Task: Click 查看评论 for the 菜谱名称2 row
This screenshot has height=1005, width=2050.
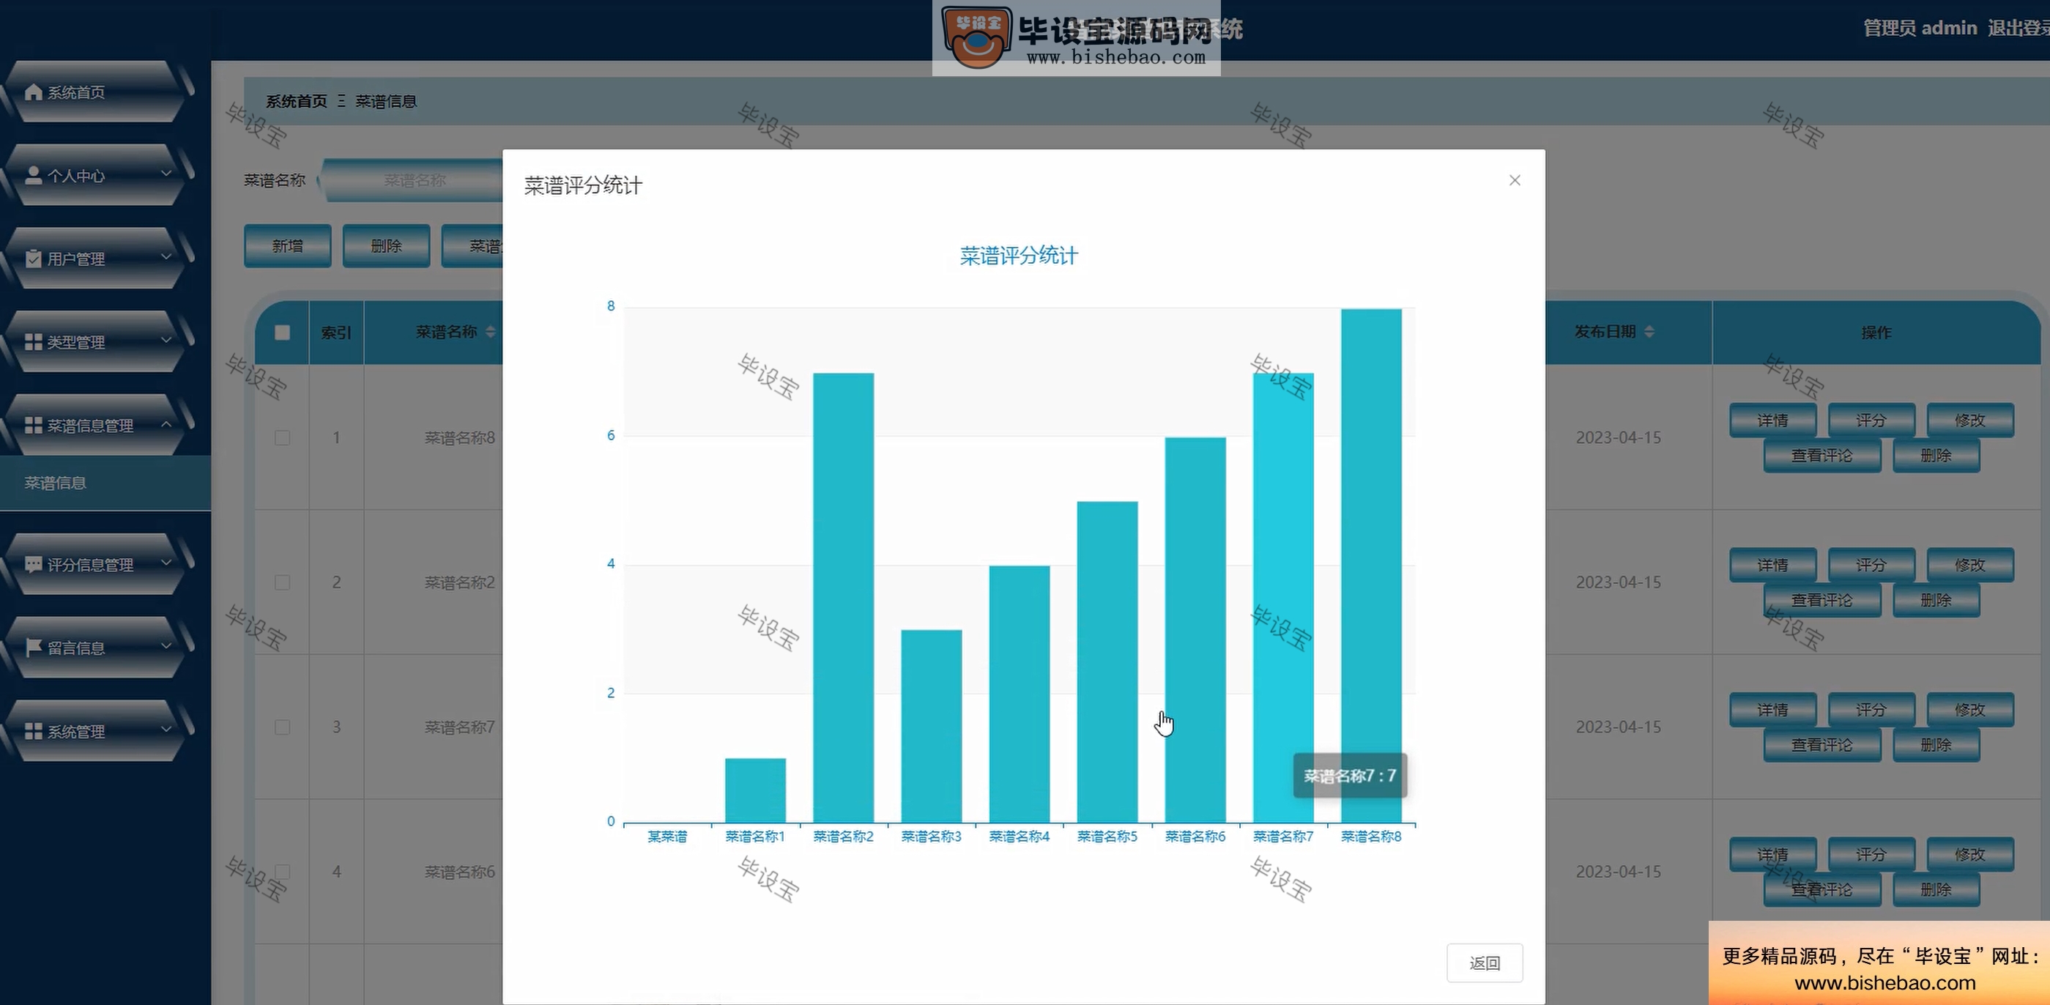Action: point(1821,600)
